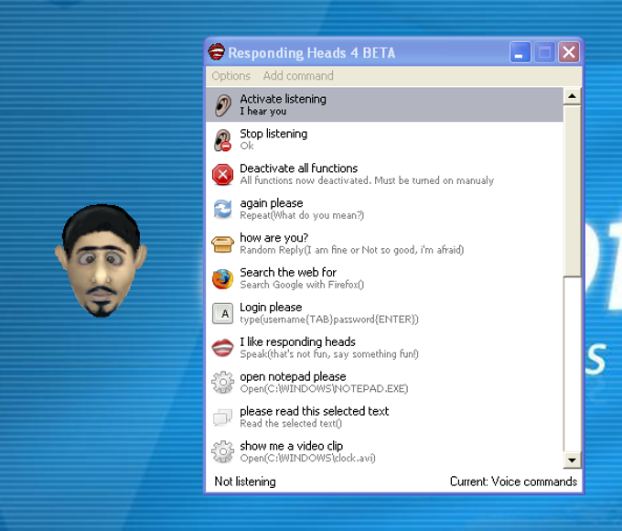Click the scroll up arrow of the command list
Viewport: 622px width, 531px height.
click(x=572, y=96)
